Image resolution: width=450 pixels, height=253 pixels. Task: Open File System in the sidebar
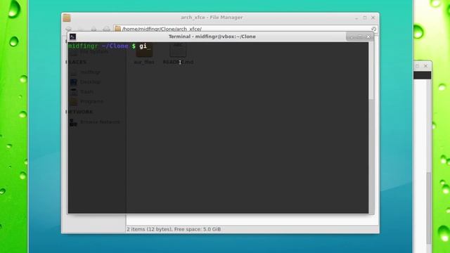89,52
